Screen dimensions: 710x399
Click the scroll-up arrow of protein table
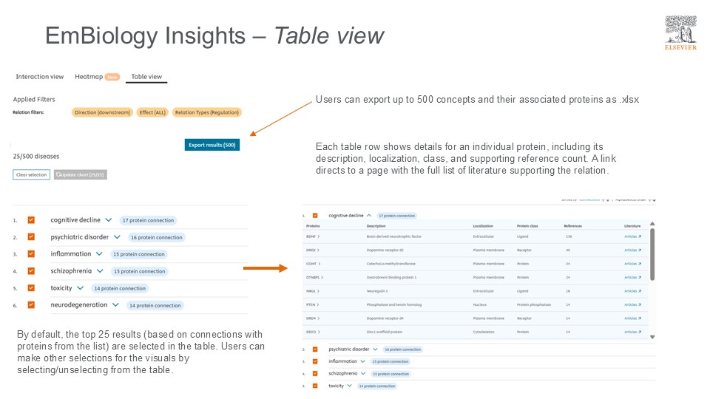652,224
